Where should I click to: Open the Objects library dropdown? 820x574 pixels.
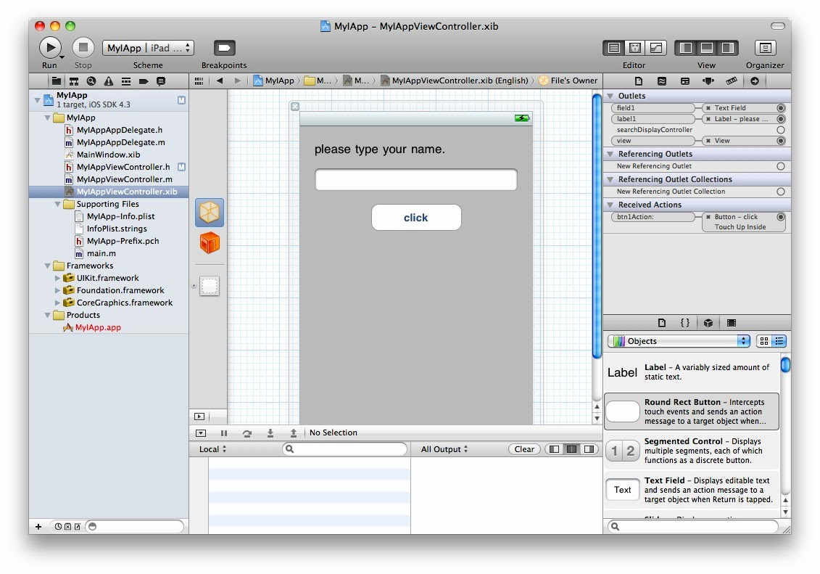click(x=679, y=341)
